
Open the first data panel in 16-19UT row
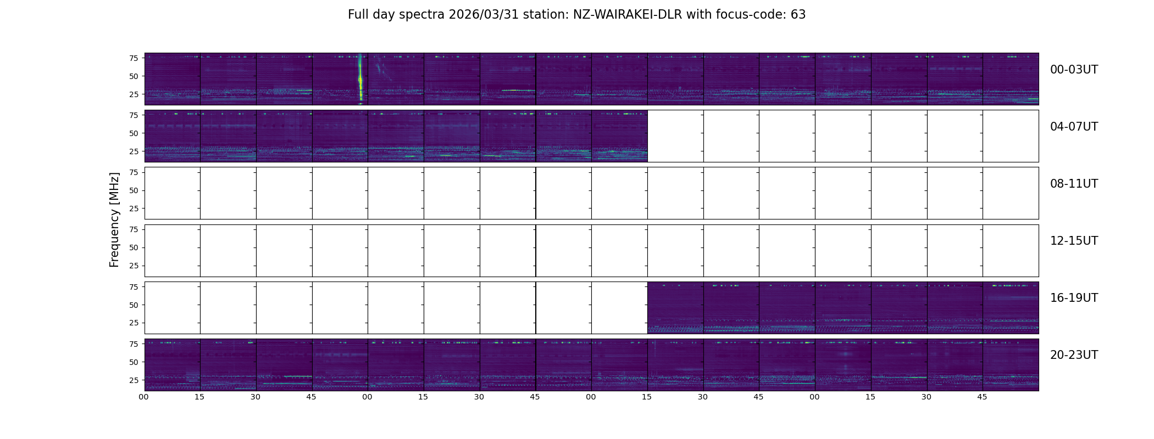pyautogui.click(x=675, y=307)
